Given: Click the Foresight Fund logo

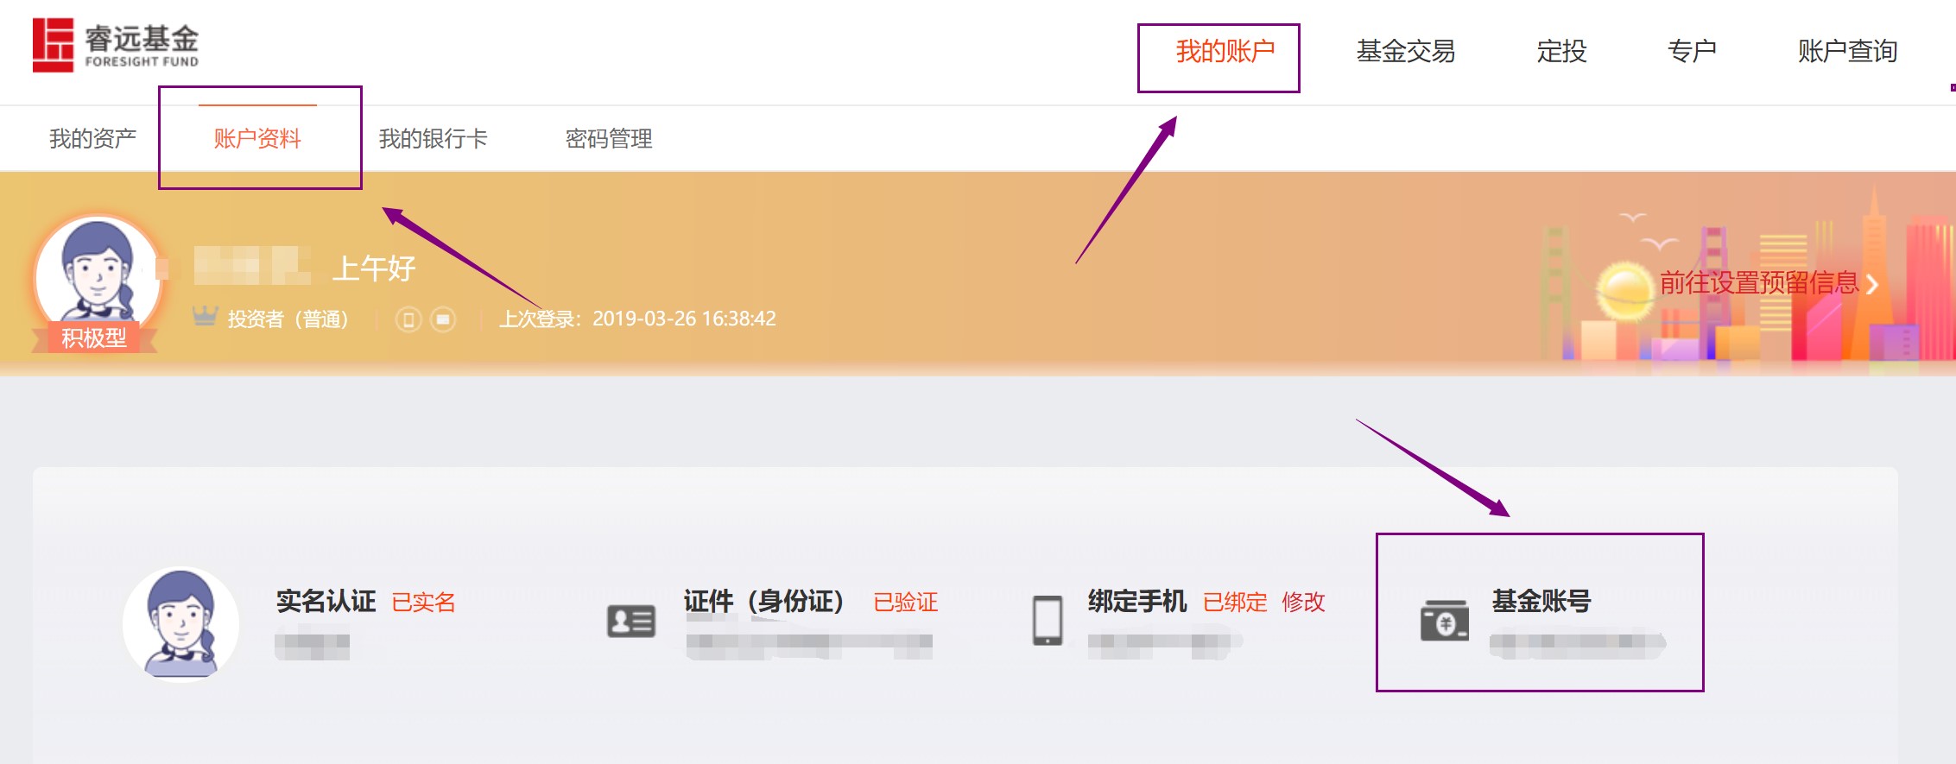Looking at the screenshot, I should click(116, 45).
